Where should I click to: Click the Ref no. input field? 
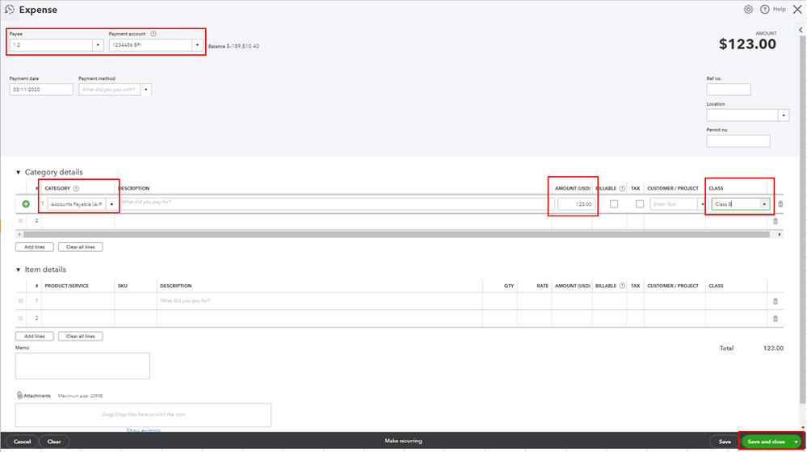tap(729, 90)
